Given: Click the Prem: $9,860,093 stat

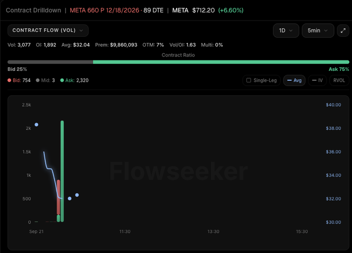Looking at the screenshot, I should [116, 45].
